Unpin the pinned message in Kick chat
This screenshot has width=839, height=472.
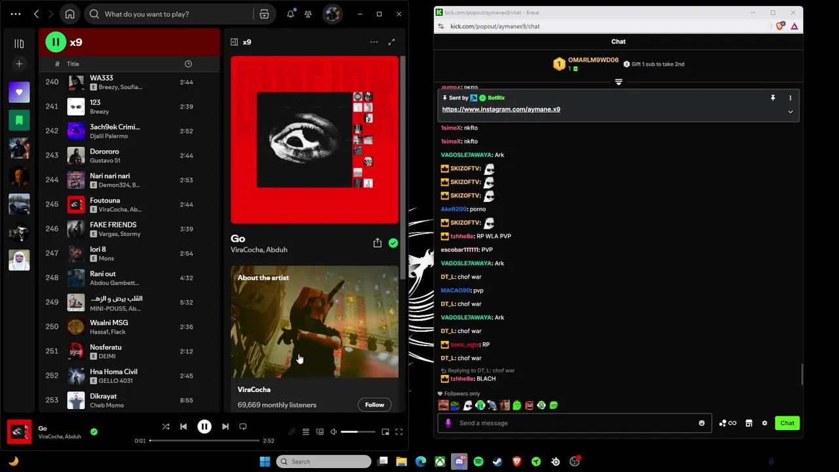coord(773,98)
